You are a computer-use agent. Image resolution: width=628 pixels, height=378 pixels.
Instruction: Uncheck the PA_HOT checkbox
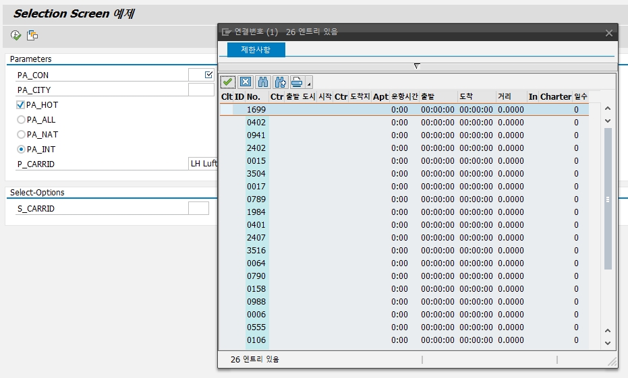click(x=20, y=105)
